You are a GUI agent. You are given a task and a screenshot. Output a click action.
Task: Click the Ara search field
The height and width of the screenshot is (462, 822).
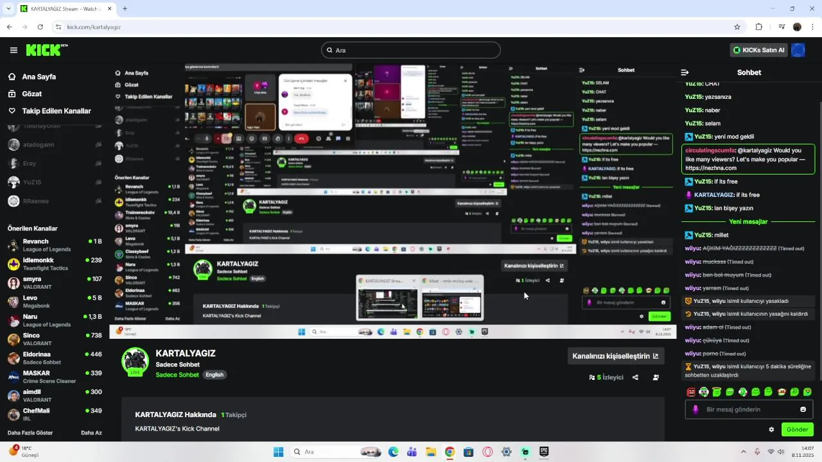click(x=411, y=50)
